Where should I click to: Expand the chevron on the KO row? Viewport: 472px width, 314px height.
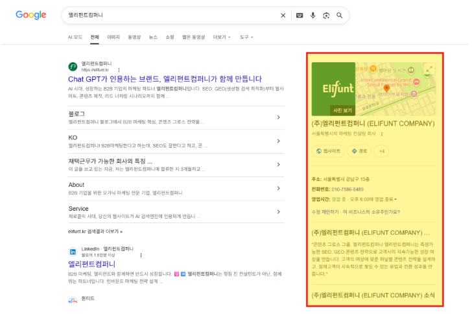[x=278, y=141]
